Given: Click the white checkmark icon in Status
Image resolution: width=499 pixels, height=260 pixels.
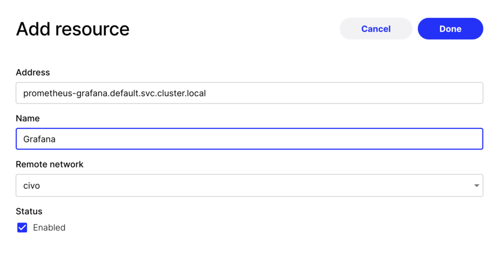Looking at the screenshot, I should tap(22, 228).
